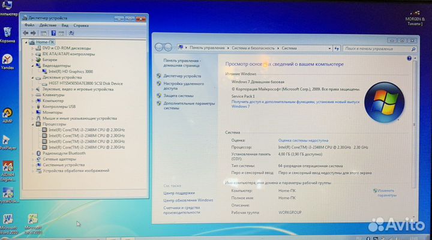Viewport: 432px width, 240px height.
Task: Select Системные устройства category
Action: tap(64, 165)
